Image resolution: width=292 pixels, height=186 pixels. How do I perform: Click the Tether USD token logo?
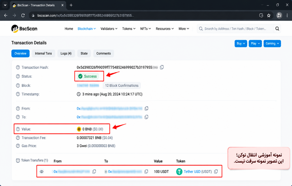point(179,172)
